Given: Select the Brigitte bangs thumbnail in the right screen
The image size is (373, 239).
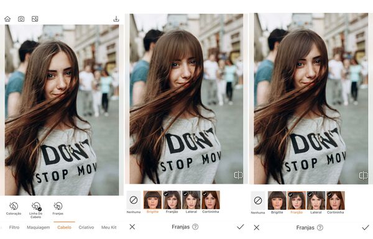Looking at the screenshot, I should pyautogui.click(x=277, y=201).
